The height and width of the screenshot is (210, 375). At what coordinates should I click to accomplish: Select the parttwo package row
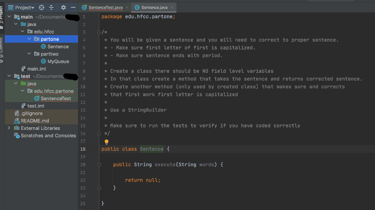click(x=41, y=54)
